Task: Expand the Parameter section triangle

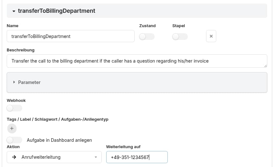Action: 14,82
